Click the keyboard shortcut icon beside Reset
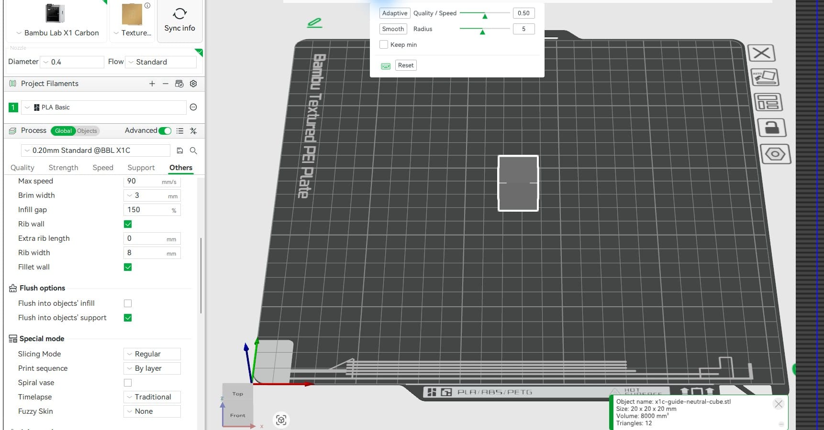The height and width of the screenshot is (430, 824). (x=386, y=66)
